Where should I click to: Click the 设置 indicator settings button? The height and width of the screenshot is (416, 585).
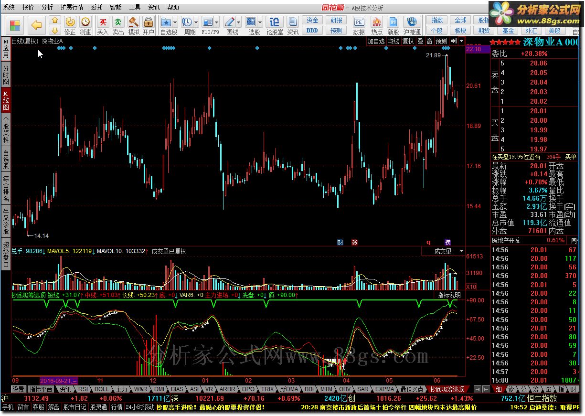19,389
